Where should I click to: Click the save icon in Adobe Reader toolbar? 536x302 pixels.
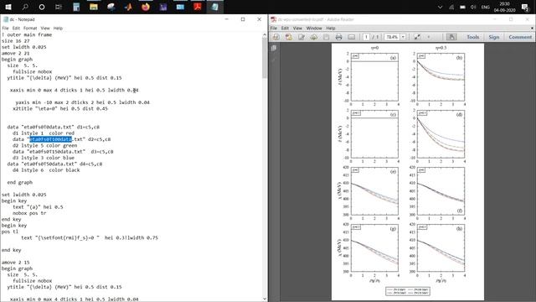pyautogui.click(x=326, y=37)
